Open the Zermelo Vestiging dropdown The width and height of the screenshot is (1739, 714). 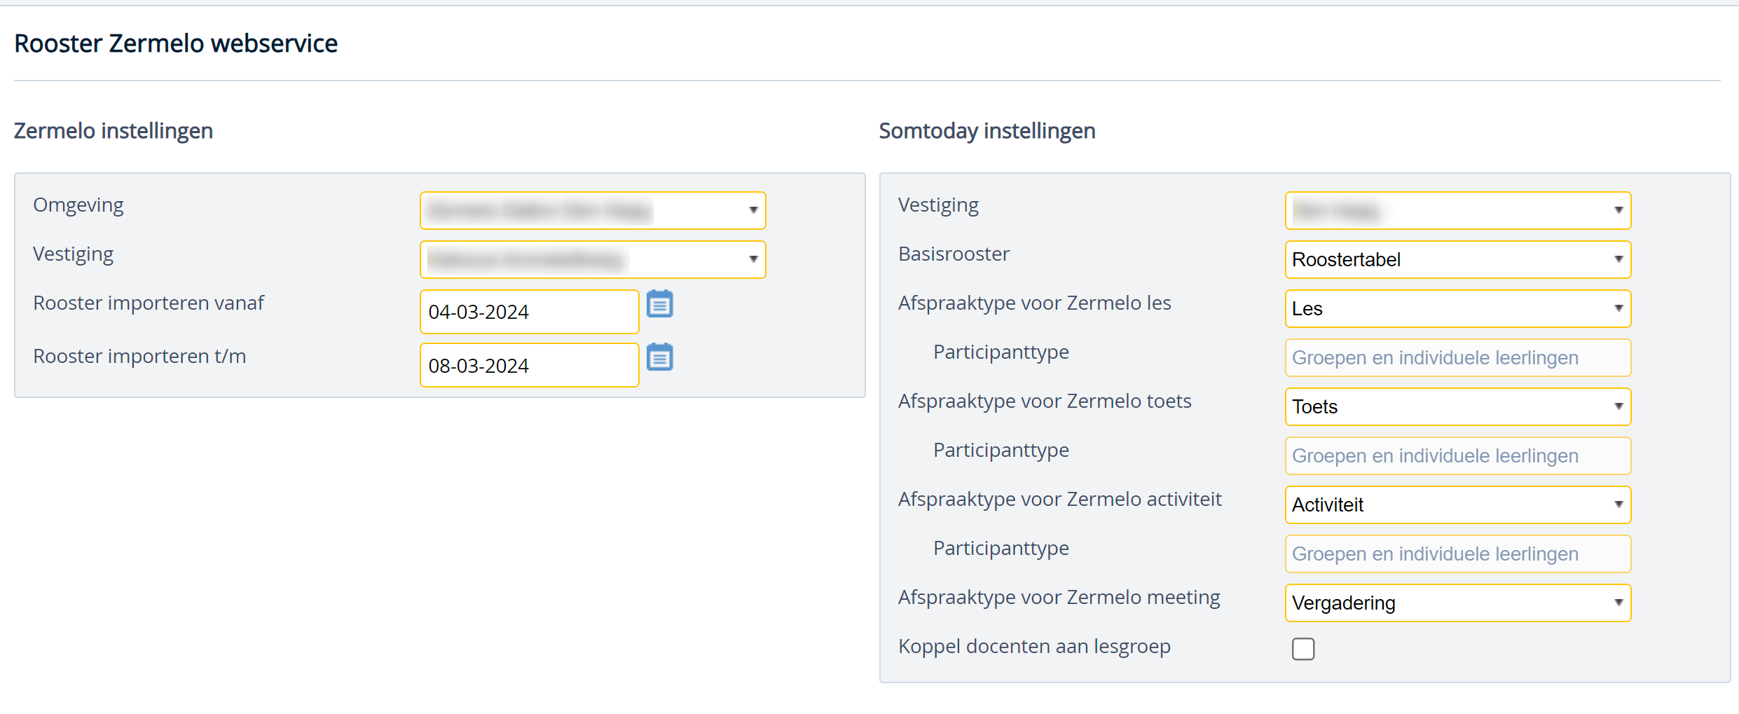point(593,259)
